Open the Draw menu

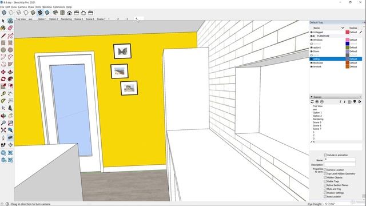pos(31,7)
